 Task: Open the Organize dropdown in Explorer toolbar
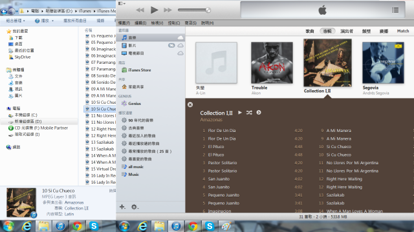16,21
